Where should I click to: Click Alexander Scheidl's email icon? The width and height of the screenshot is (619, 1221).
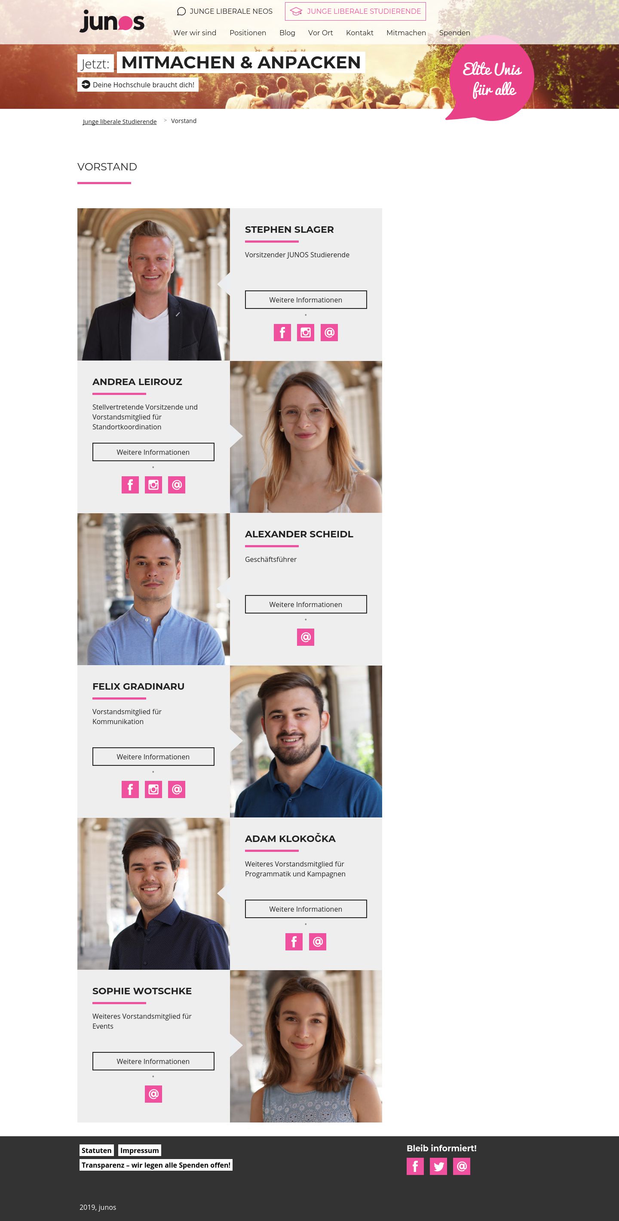tap(306, 637)
